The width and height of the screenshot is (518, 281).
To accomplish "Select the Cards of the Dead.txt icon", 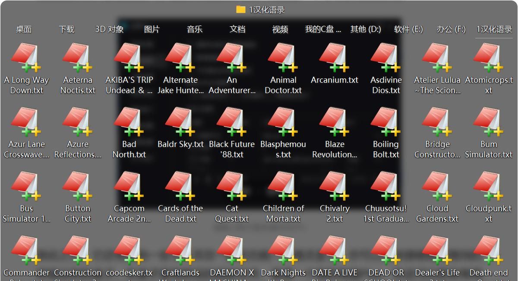I will [180, 186].
